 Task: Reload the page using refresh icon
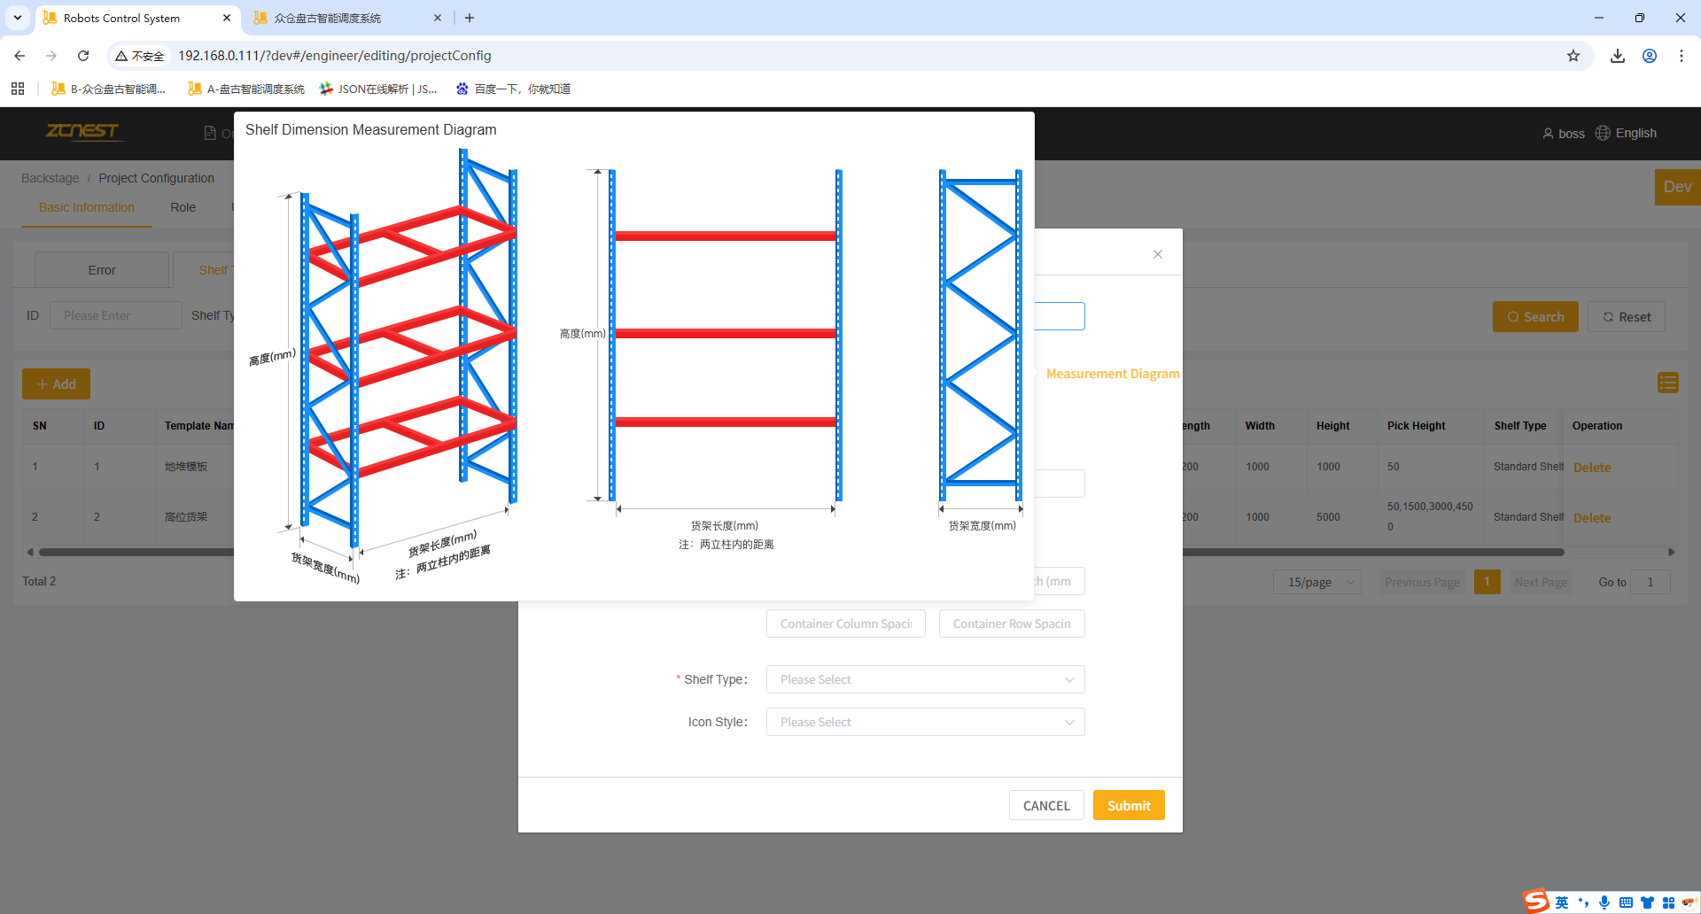pos(83,56)
